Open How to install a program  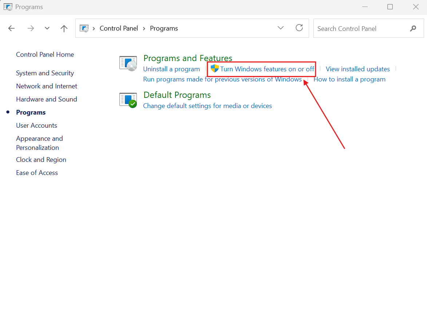click(x=349, y=79)
